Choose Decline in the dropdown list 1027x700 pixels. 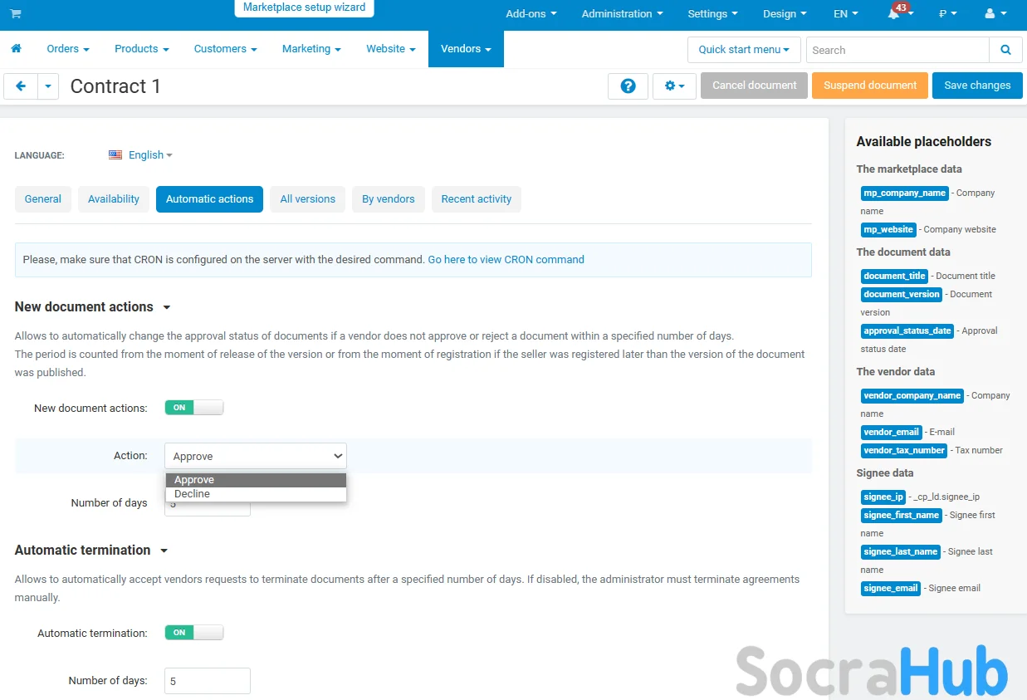[256, 494]
